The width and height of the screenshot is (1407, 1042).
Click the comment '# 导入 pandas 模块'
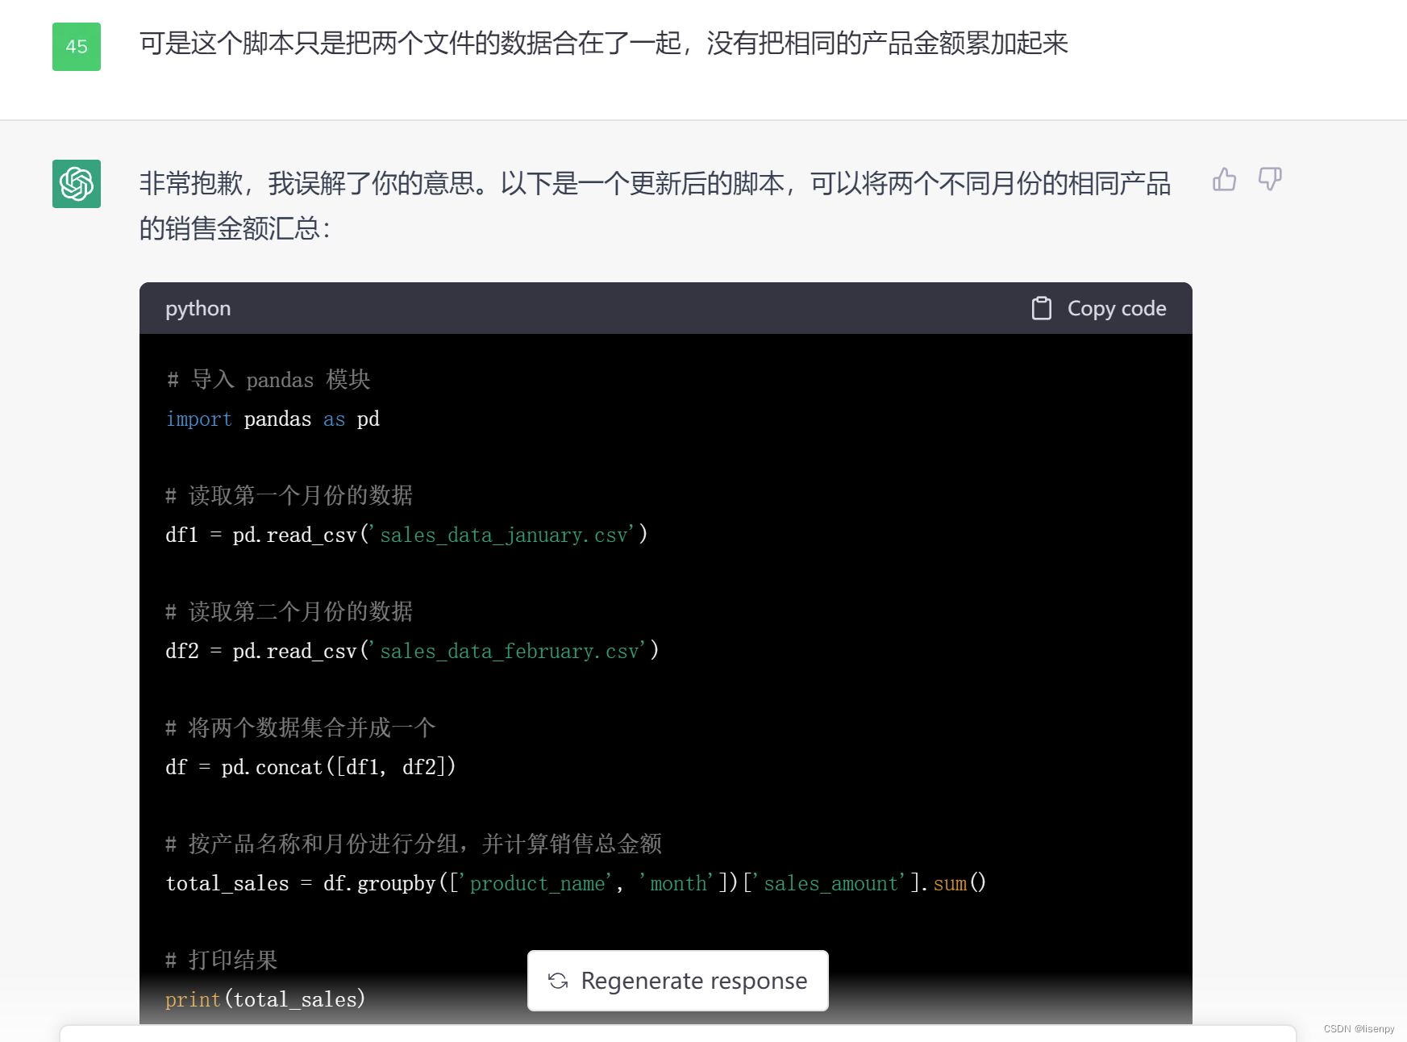pos(268,379)
